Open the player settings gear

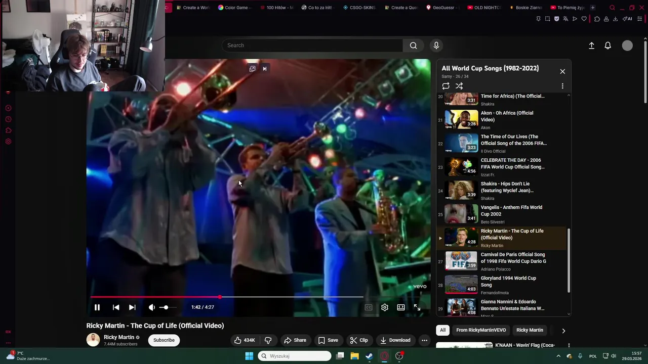385,307
